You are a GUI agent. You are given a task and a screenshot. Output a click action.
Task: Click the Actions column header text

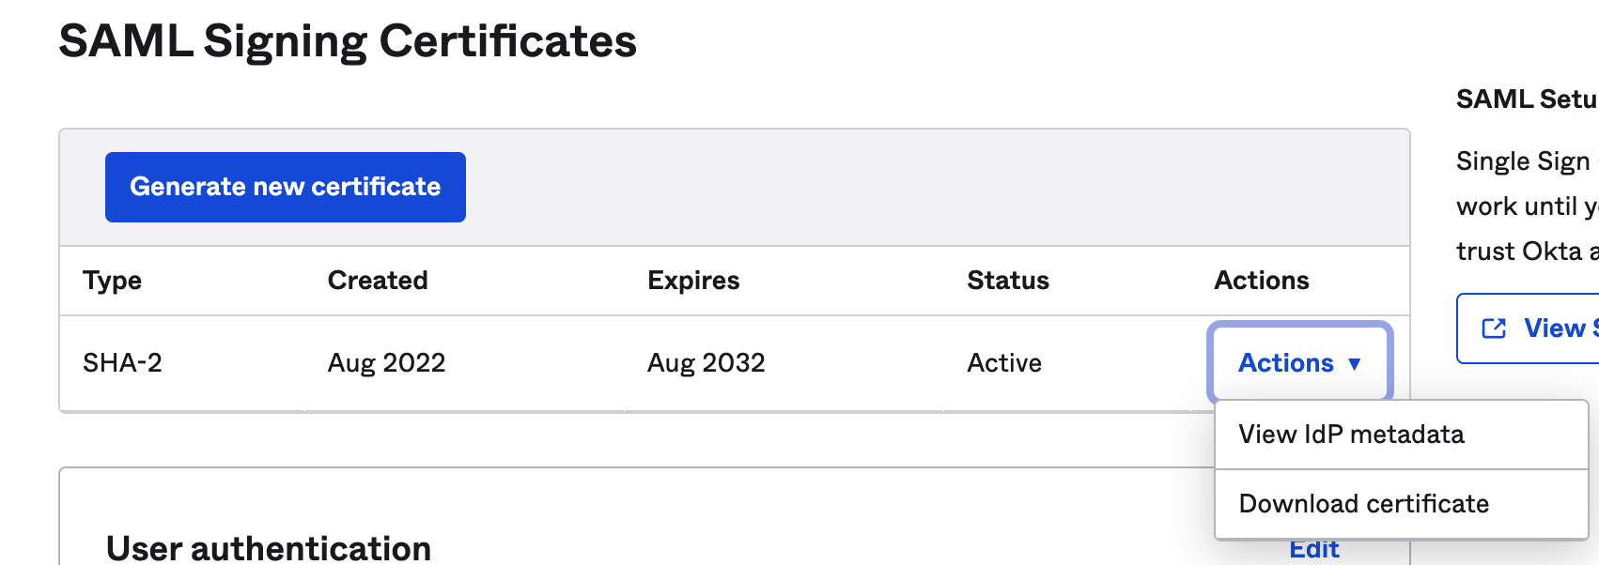pos(1262,281)
